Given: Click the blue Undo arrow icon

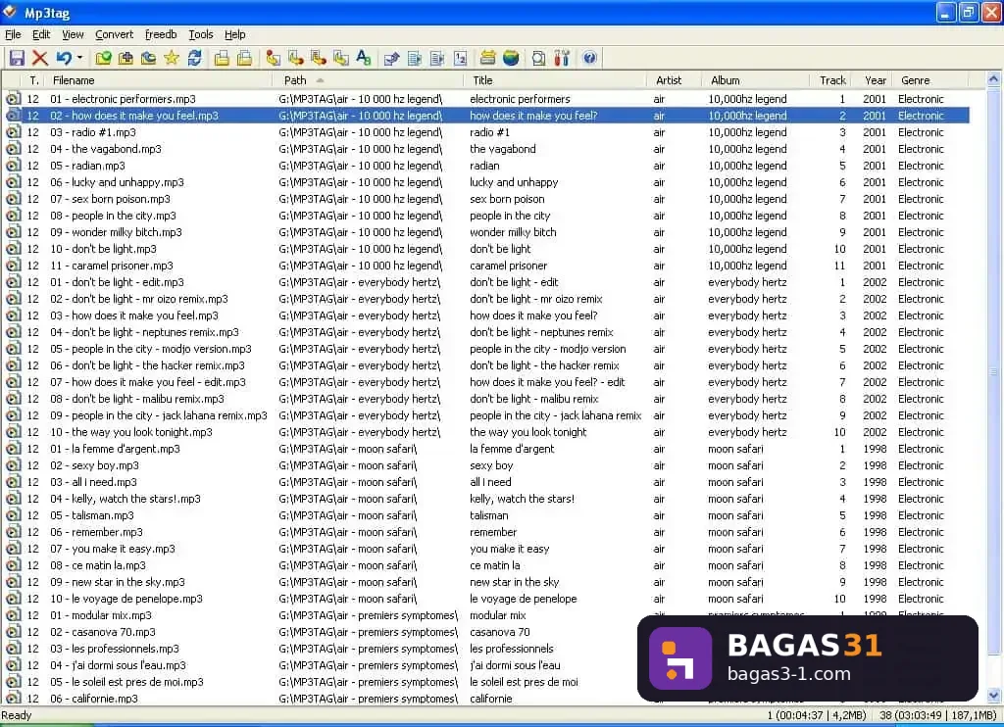Looking at the screenshot, I should [x=64, y=58].
